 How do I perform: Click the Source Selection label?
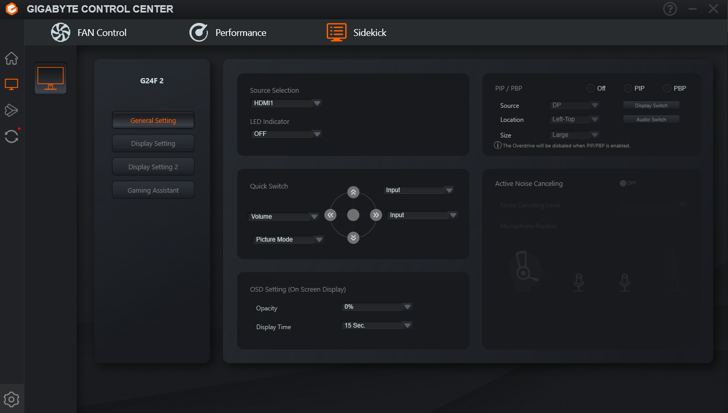[274, 90]
